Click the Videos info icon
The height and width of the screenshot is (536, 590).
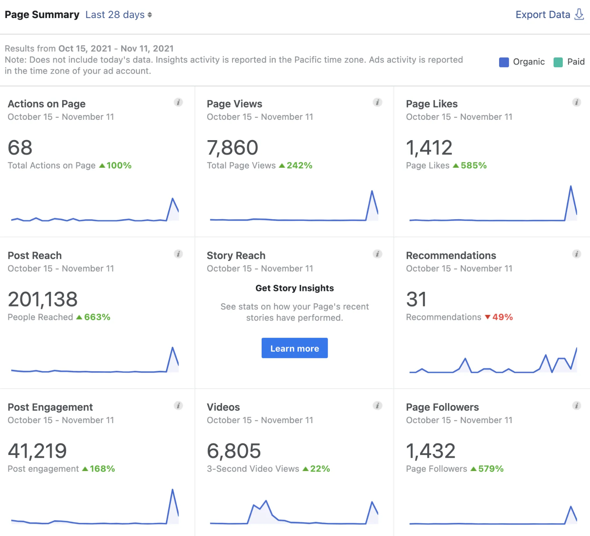pos(377,405)
